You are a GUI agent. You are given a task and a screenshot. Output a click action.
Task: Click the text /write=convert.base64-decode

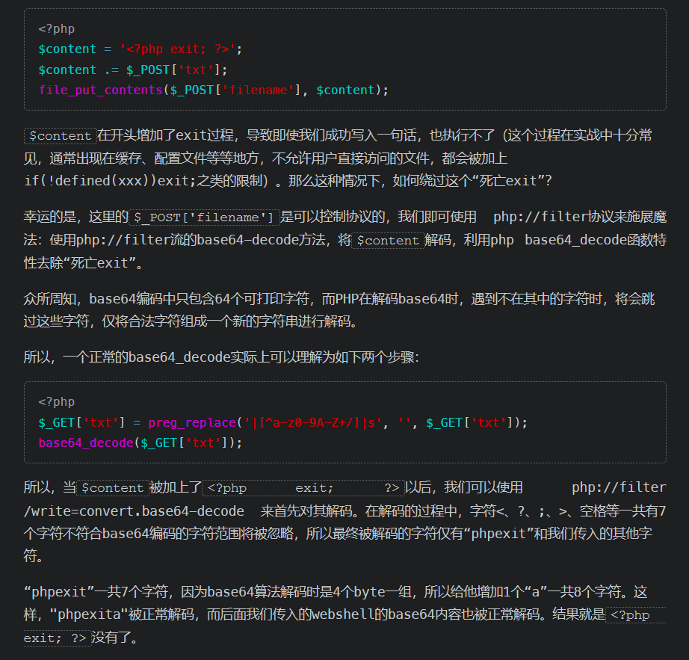pos(134,511)
